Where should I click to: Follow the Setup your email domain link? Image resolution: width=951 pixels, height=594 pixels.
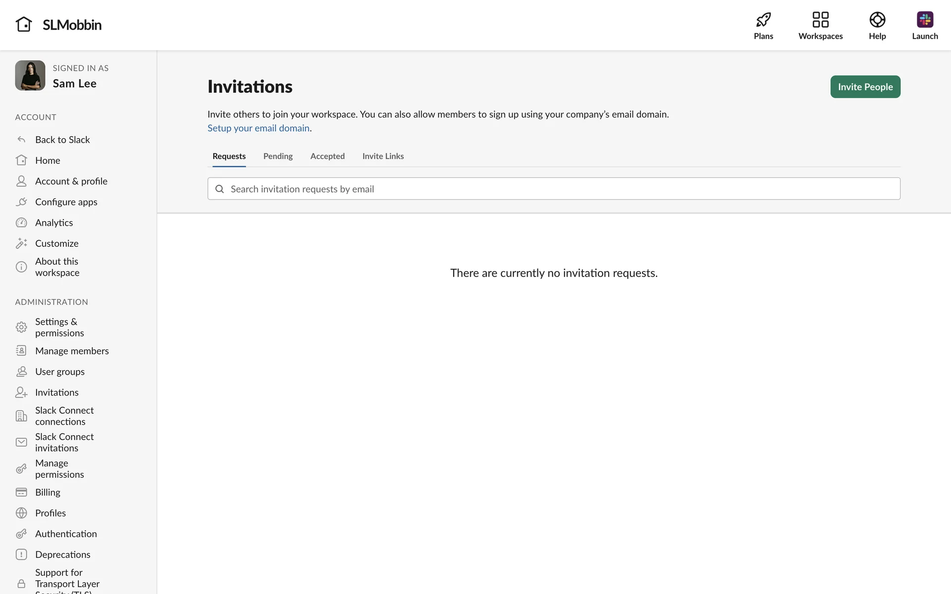point(258,128)
